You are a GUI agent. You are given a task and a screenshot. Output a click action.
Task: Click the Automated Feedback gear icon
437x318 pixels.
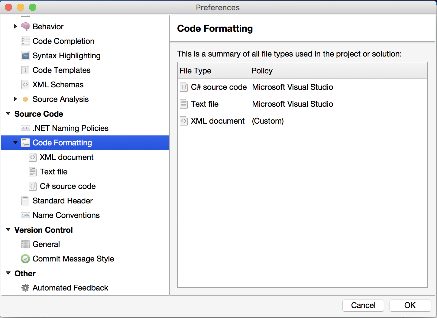click(x=25, y=288)
